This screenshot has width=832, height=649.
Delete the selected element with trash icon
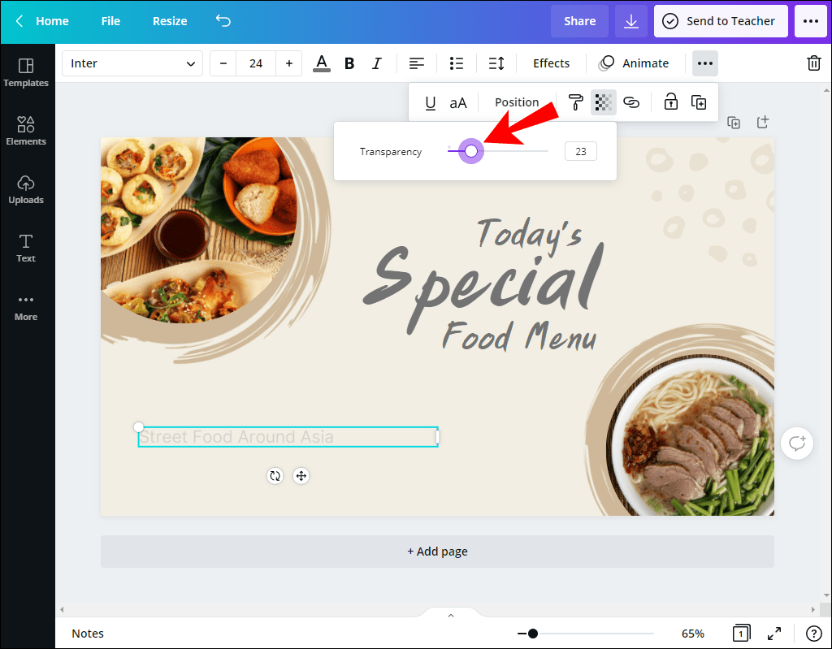[x=813, y=63]
